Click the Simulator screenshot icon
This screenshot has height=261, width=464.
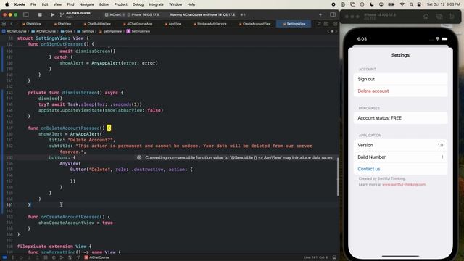439,17
